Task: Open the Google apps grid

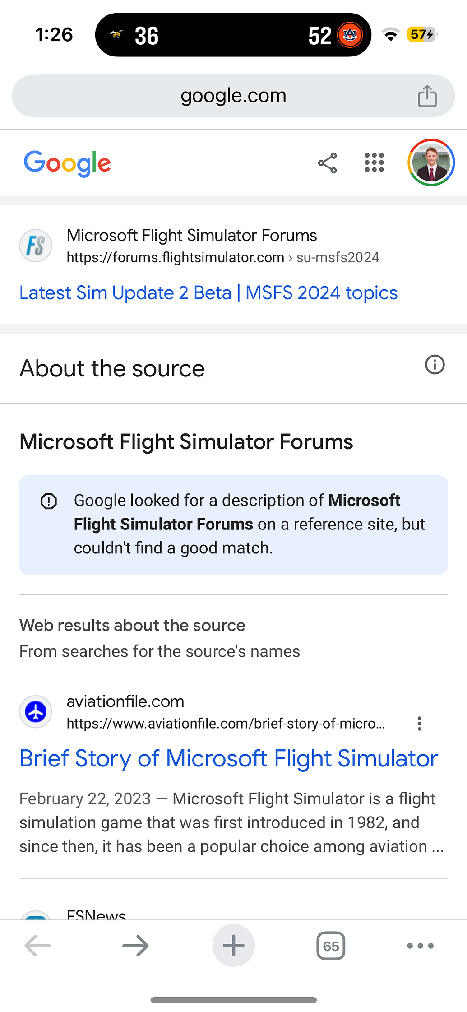Action: point(374,163)
